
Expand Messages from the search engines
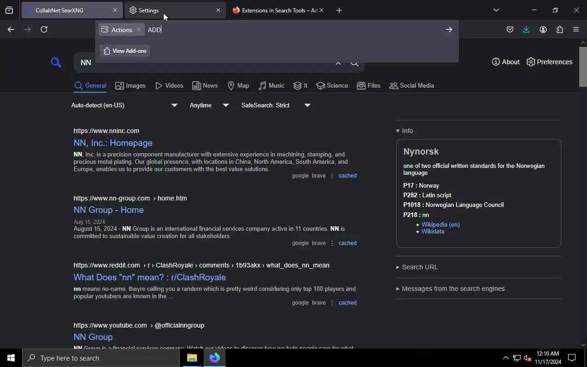(450, 289)
